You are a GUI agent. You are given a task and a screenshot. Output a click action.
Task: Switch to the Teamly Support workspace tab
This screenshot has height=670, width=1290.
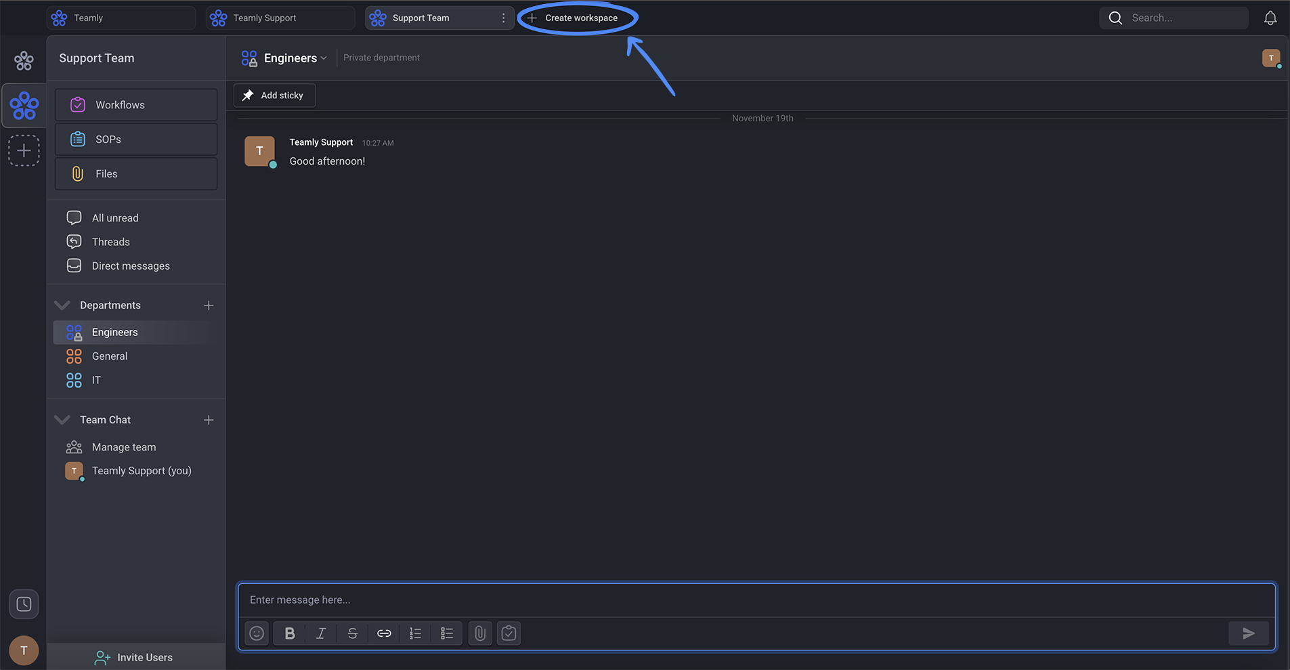[280, 18]
